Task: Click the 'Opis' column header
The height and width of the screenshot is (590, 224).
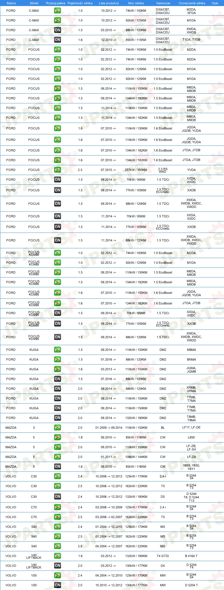Action: click(215, 3)
